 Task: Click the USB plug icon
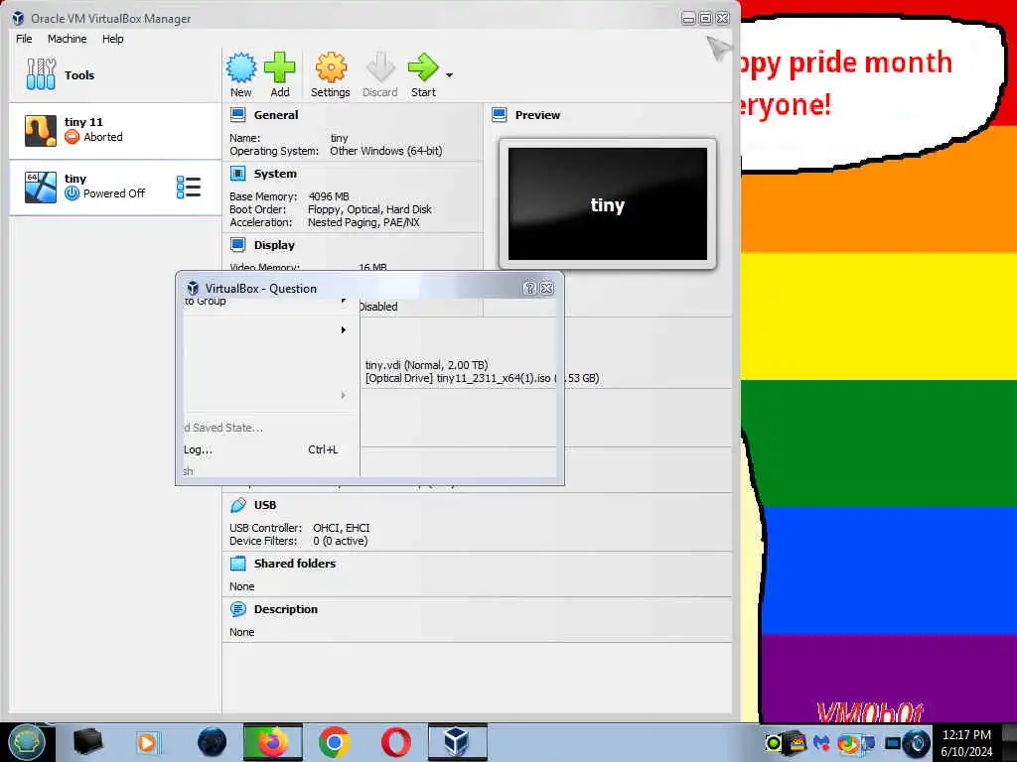click(238, 505)
